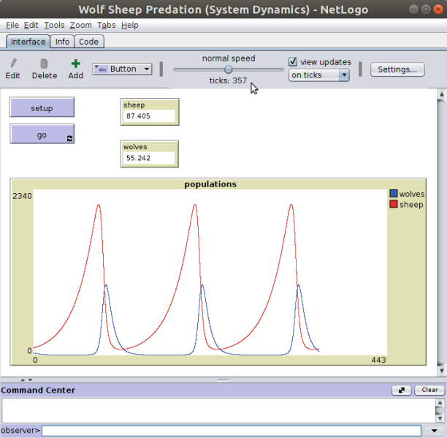Click the plot x-axis max 443

[x=378, y=360]
